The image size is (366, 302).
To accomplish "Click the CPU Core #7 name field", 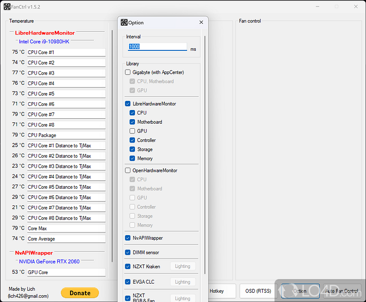I will [66, 115].
